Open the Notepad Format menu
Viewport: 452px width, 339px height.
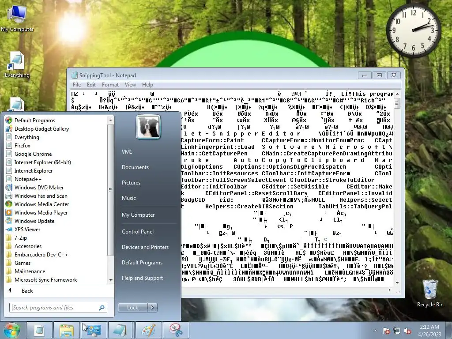point(110,85)
